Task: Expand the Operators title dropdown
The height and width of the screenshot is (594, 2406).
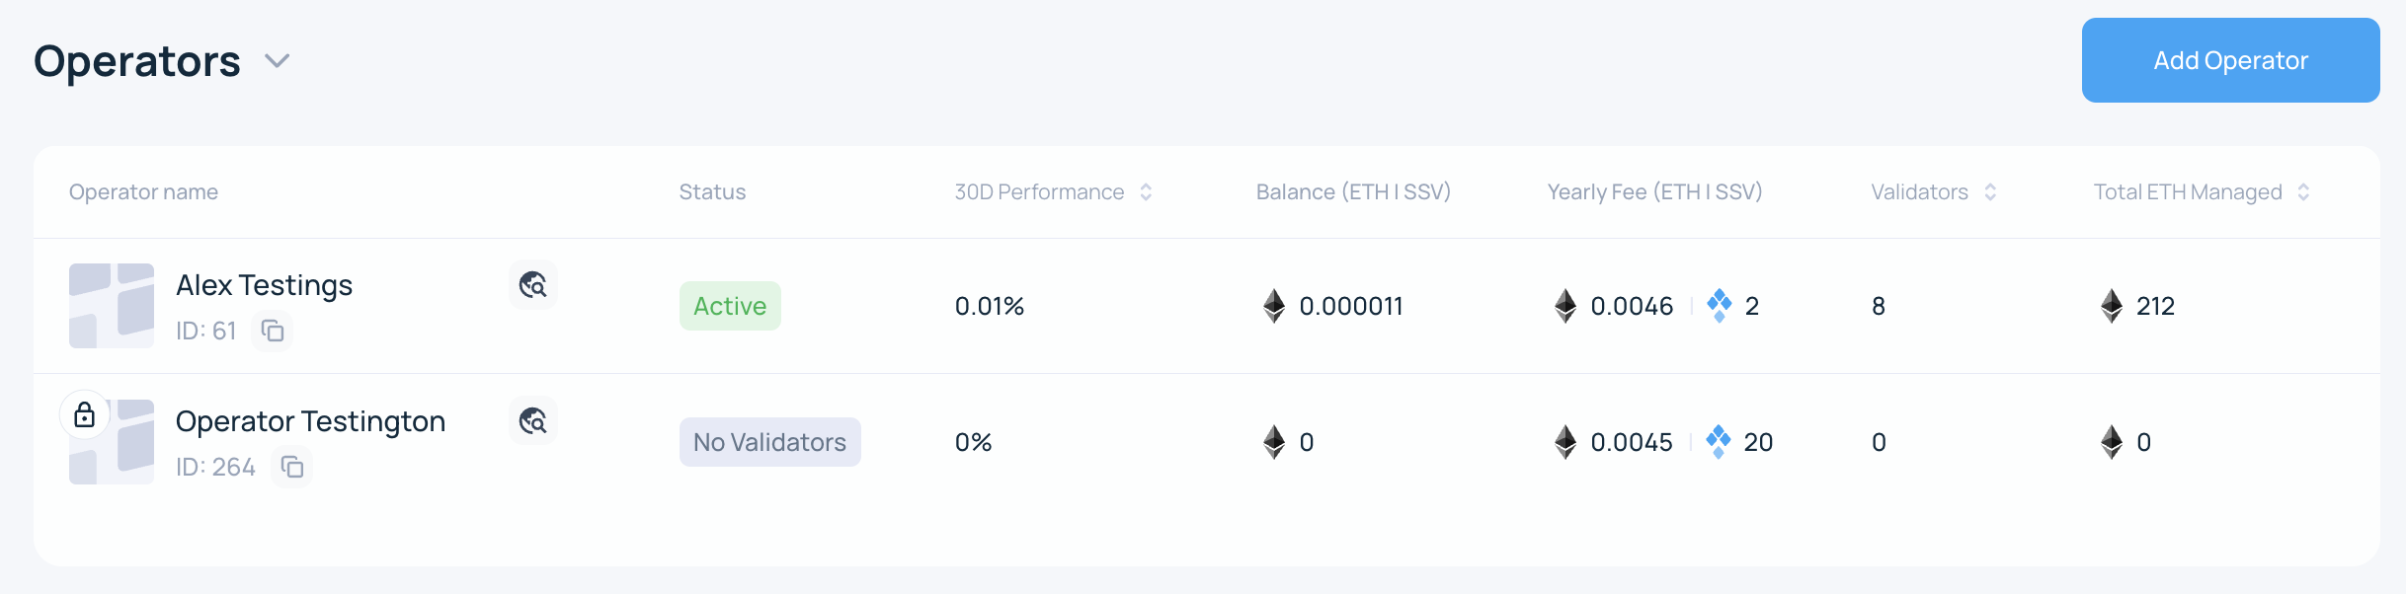Action: (x=278, y=61)
